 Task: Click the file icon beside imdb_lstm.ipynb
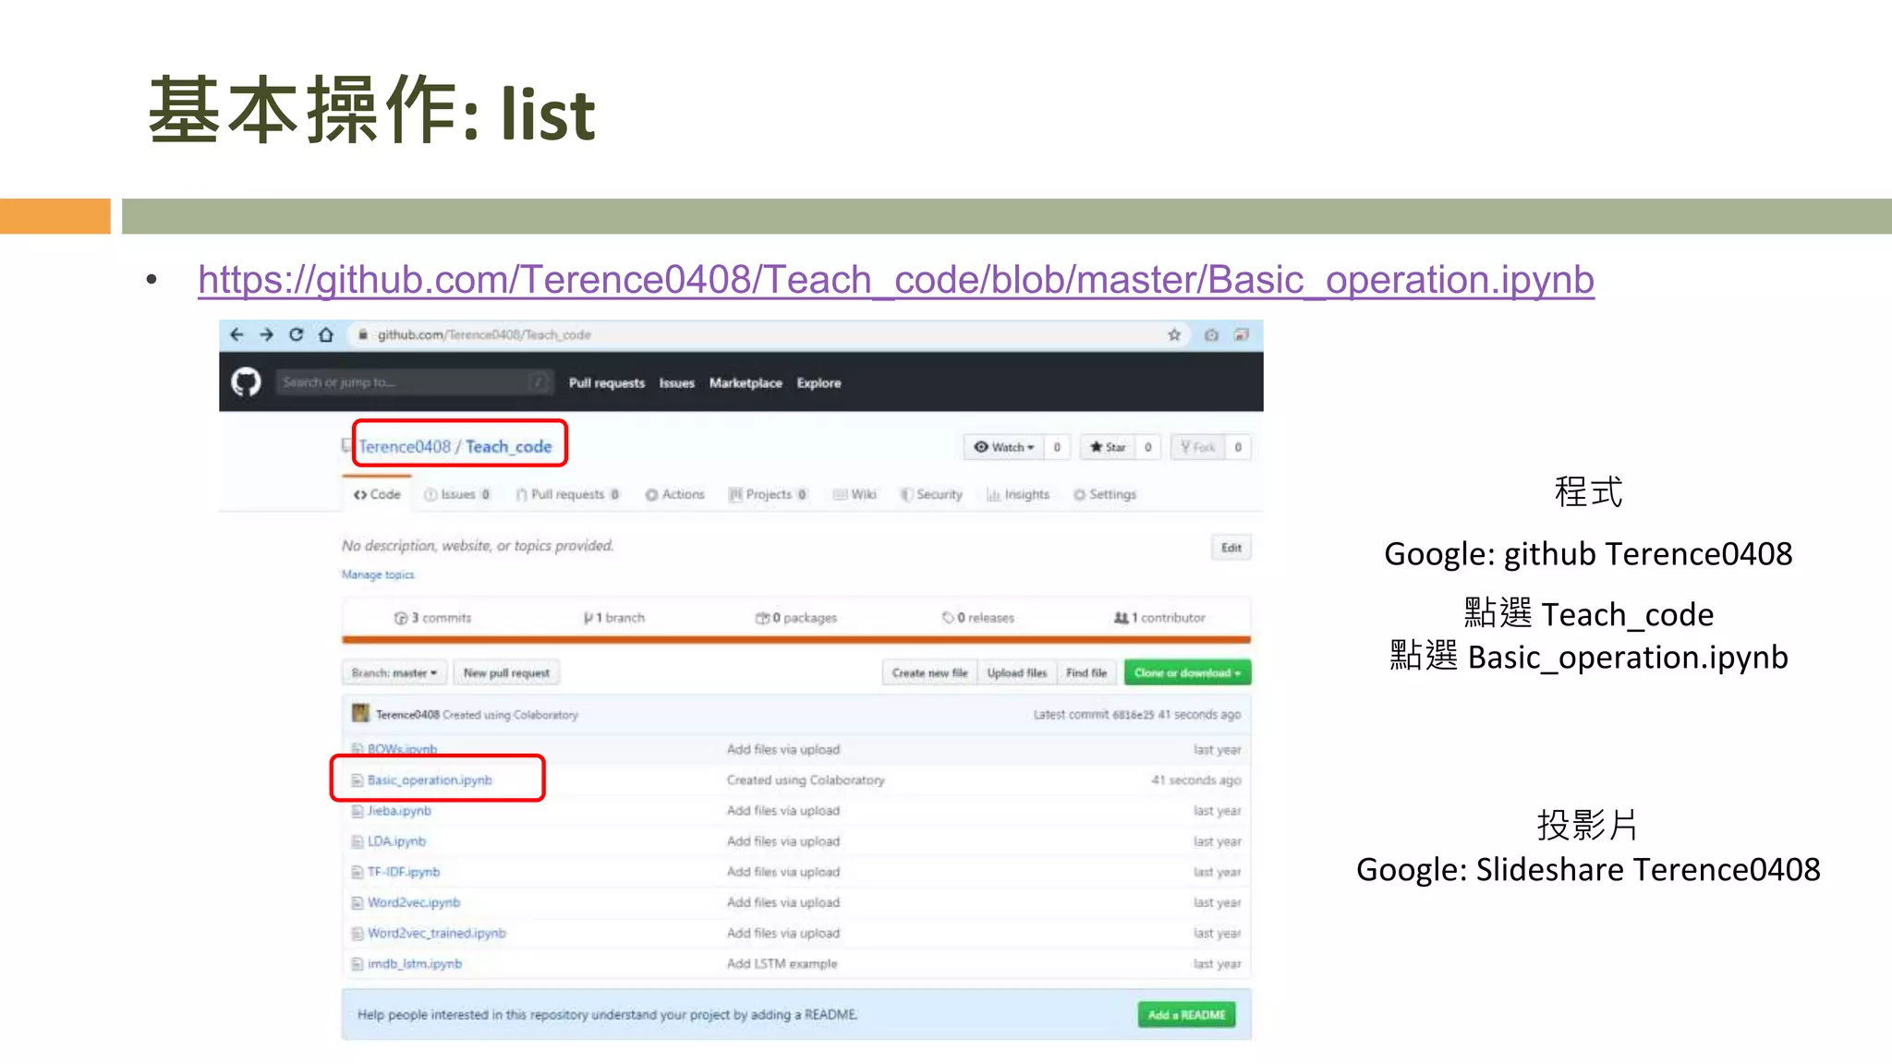pos(357,964)
